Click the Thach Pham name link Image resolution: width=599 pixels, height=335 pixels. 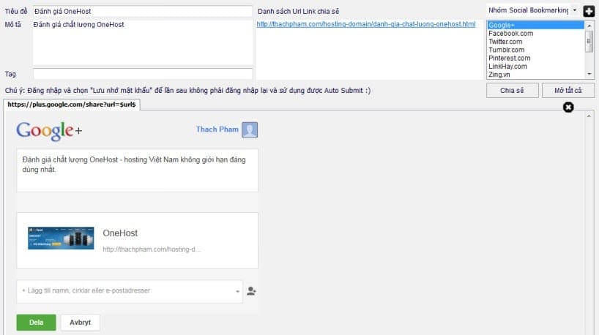pyautogui.click(x=217, y=129)
